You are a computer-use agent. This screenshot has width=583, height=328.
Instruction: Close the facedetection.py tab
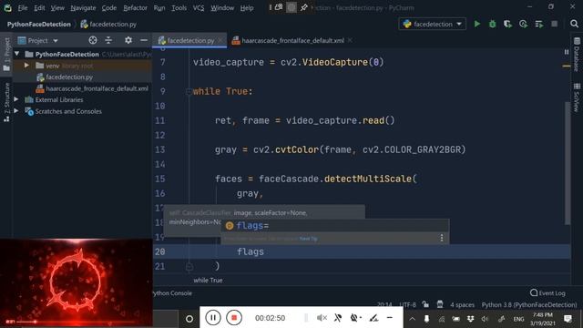(220, 40)
